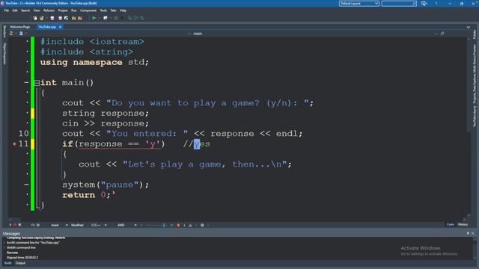Click the play macro icon in status bar
Viewport: 479px width, 269px height.
(10, 225)
